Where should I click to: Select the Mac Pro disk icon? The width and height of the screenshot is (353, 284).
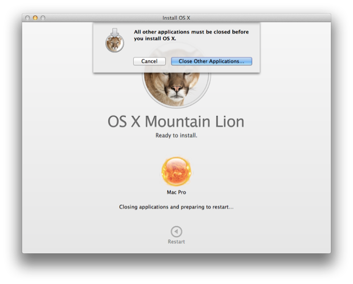point(176,171)
